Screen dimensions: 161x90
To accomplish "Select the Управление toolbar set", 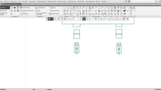I will [4, 10].
